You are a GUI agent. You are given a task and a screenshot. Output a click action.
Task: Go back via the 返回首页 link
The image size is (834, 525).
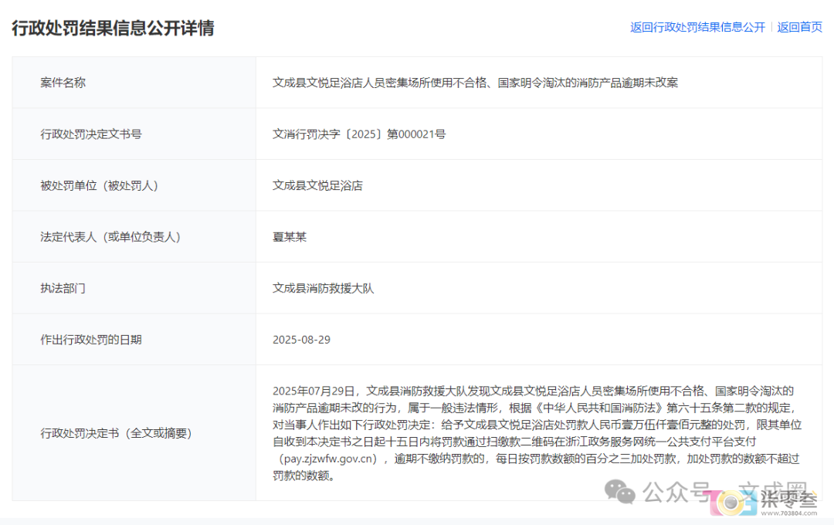pos(799,27)
